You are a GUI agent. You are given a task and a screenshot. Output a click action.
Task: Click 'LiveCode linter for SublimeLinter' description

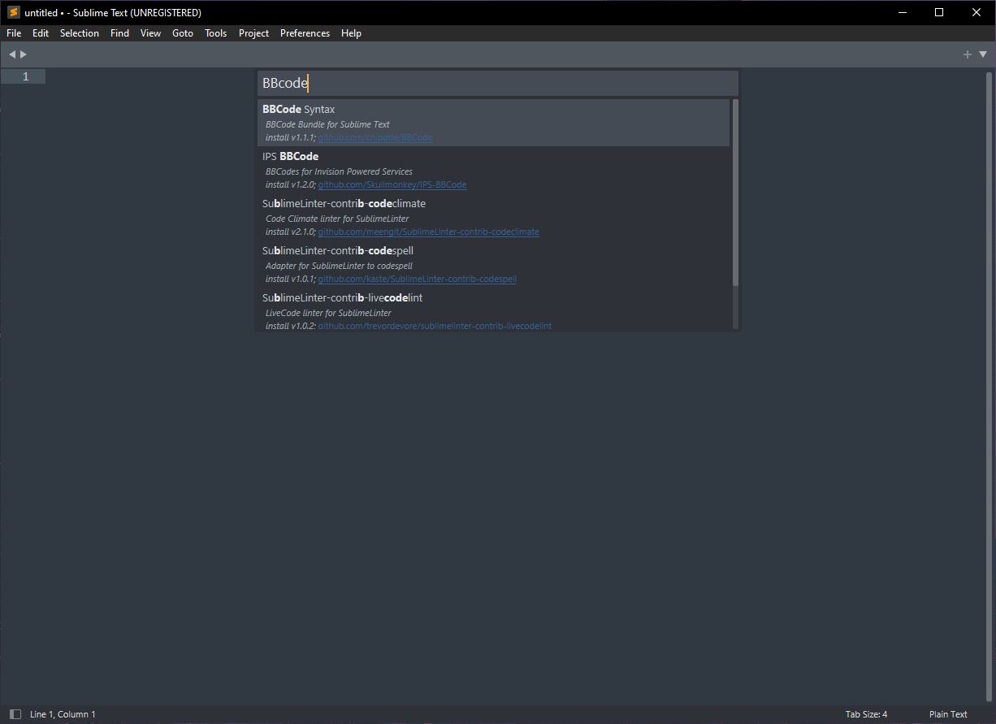tap(328, 313)
